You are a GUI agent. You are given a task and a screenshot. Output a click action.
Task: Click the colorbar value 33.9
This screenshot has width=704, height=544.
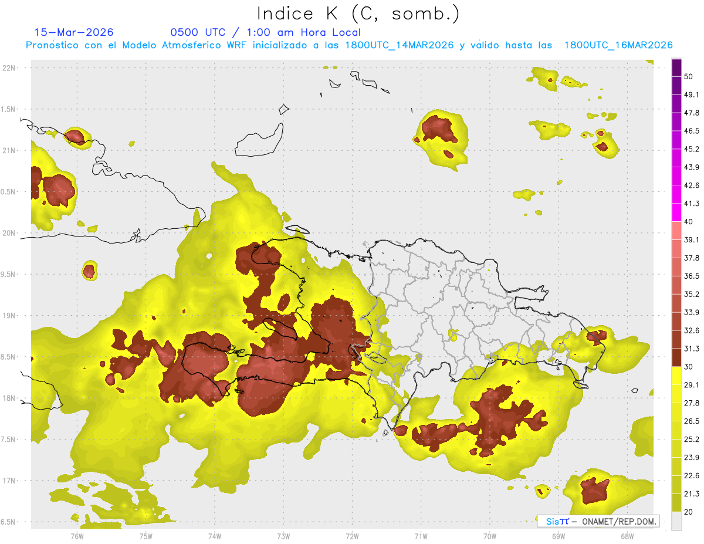tap(692, 312)
